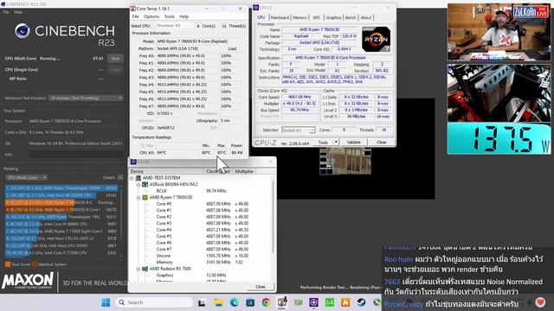The width and height of the screenshot is (554, 311).
Task: Click the Core Temp title bar icon
Action: 132,9
